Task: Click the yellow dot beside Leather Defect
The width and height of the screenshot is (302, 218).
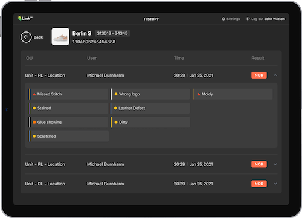Action: click(x=115, y=108)
